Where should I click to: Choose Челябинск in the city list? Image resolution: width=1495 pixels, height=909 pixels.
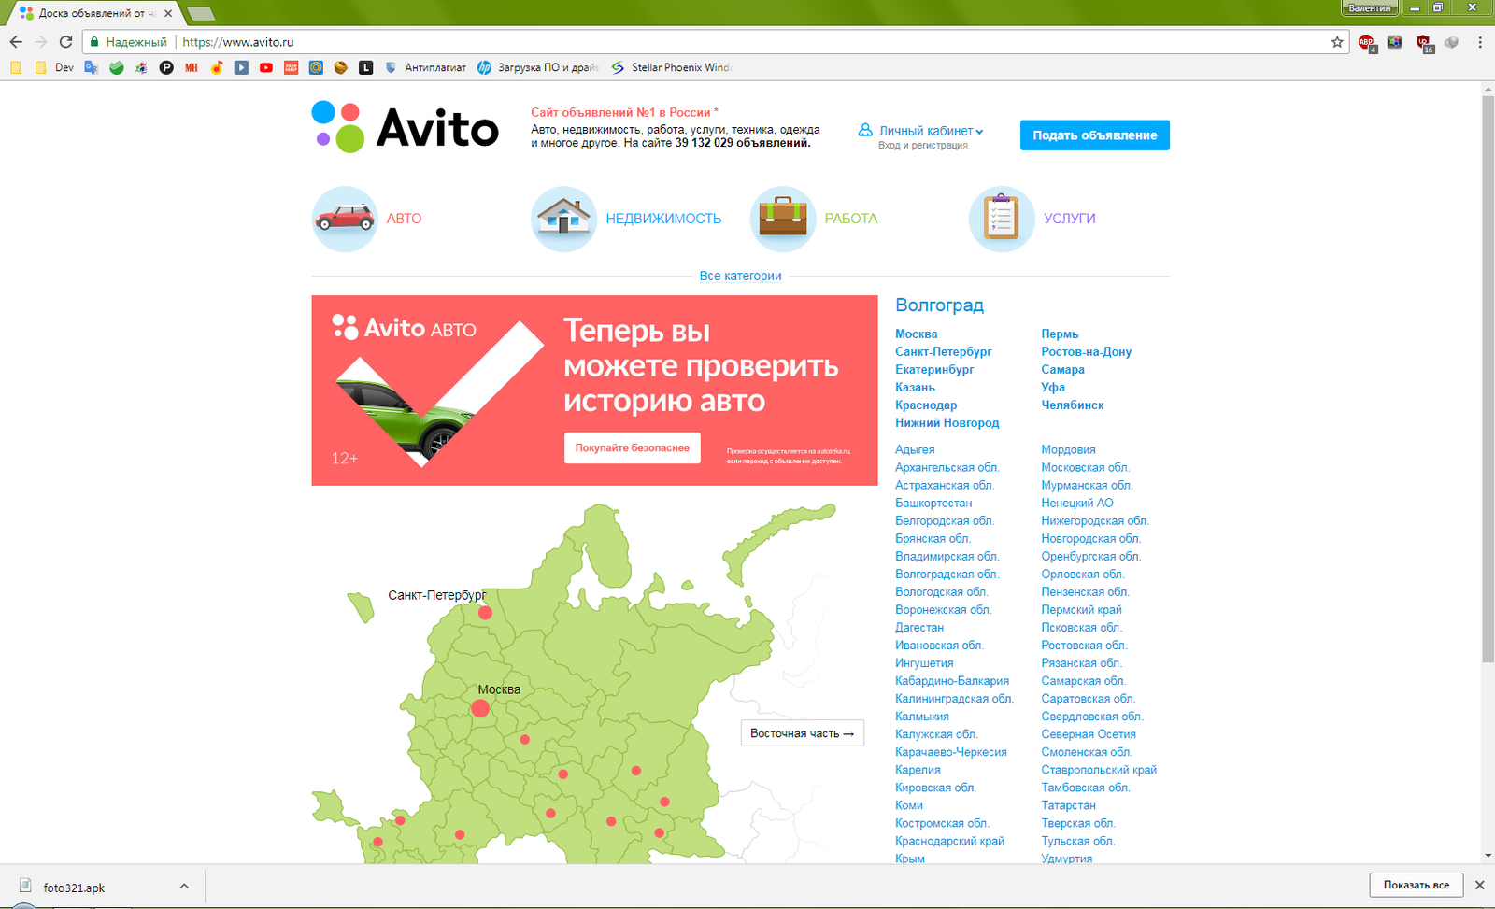click(x=1072, y=405)
